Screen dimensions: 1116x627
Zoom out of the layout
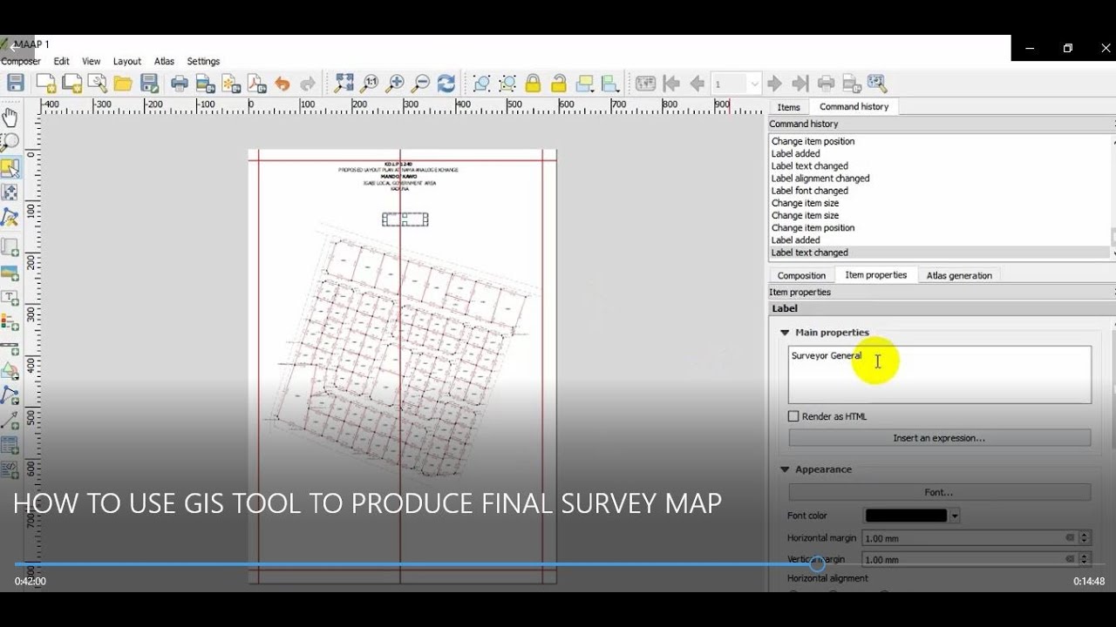tap(420, 84)
